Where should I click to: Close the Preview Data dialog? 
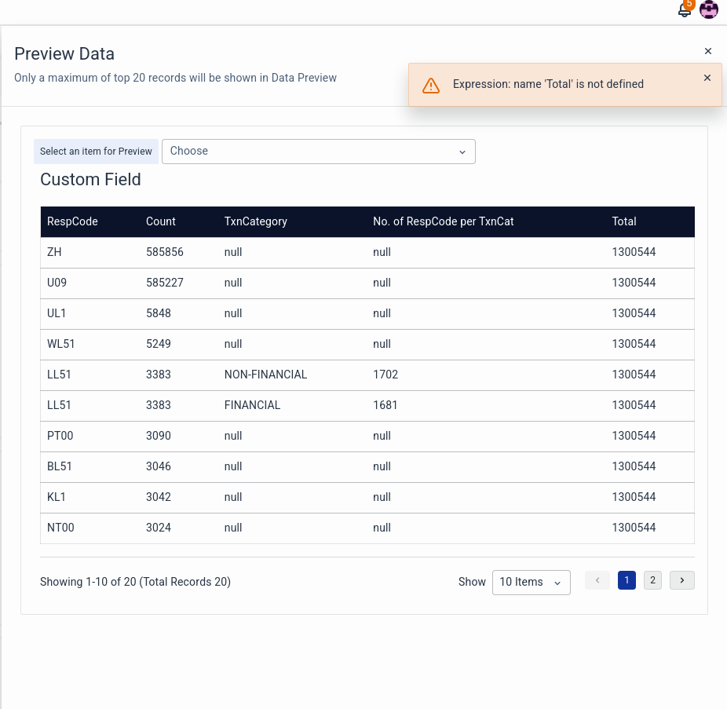click(x=707, y=51)
